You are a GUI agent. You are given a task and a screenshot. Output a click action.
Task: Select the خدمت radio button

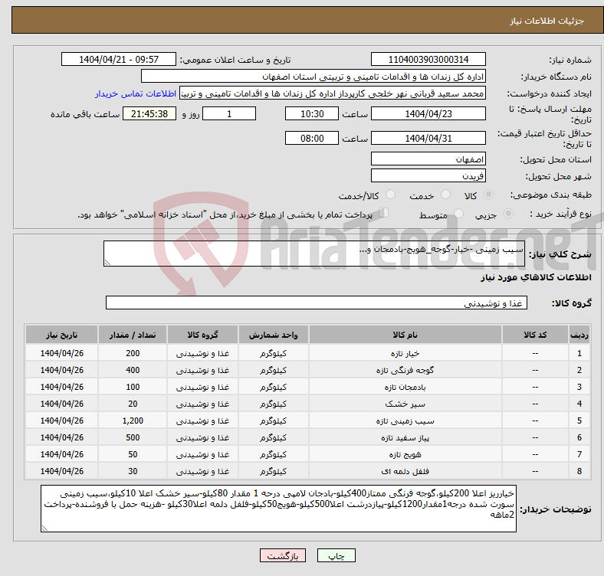(x=445, y=195)
